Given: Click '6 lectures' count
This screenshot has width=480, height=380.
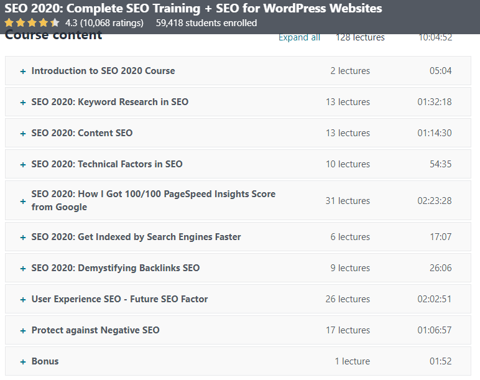Looking at the screenshot, I should click(350, 237).
